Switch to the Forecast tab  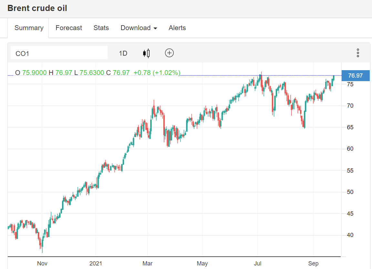tap(69, 28)
